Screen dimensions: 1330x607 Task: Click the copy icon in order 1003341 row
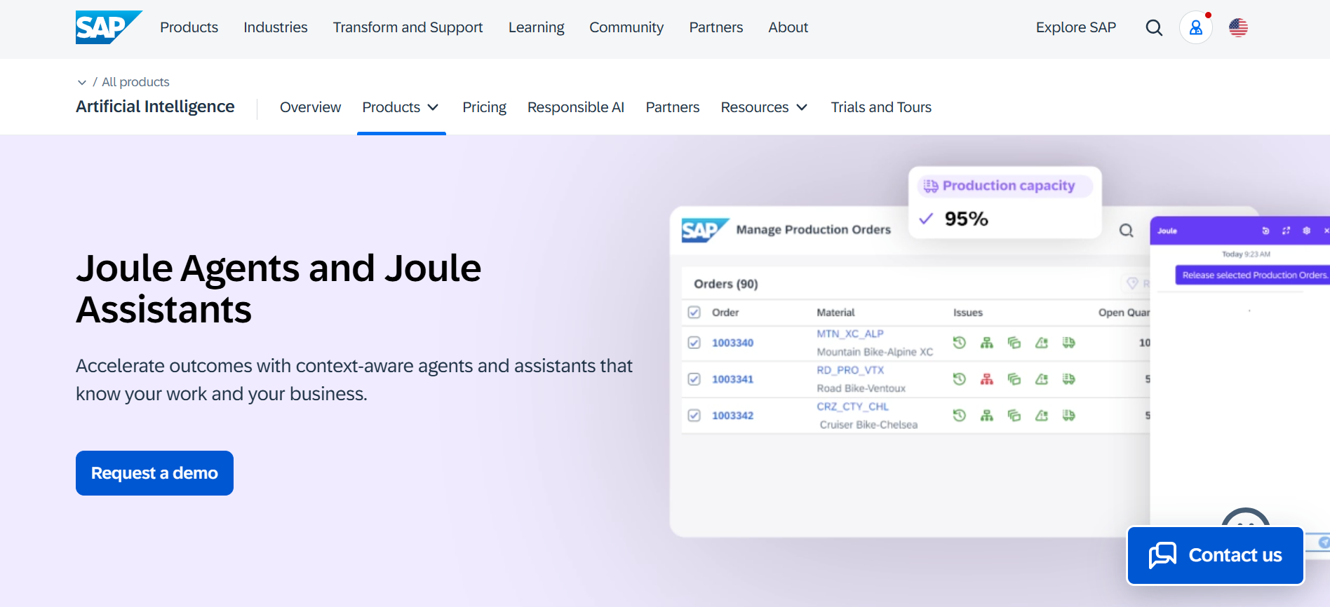[1014, 379]
